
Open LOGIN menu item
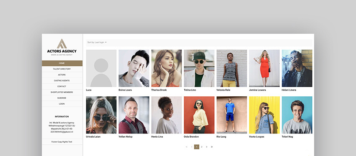coord(62,104)
